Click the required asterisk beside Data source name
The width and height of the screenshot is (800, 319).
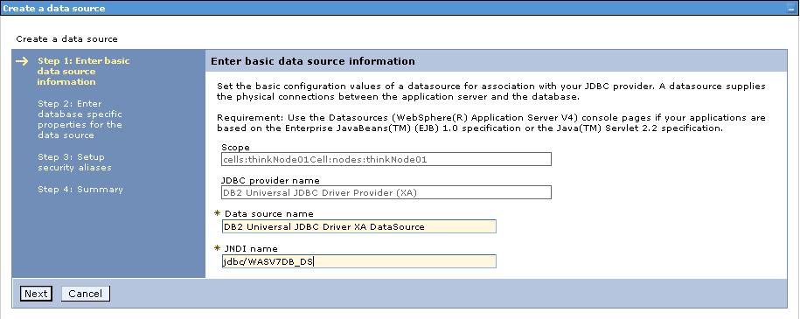coord(218,213)
